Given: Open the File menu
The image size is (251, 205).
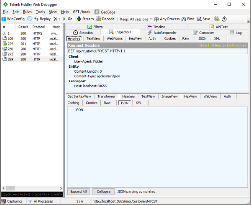Looking at the screenshot, I should 5,12.
